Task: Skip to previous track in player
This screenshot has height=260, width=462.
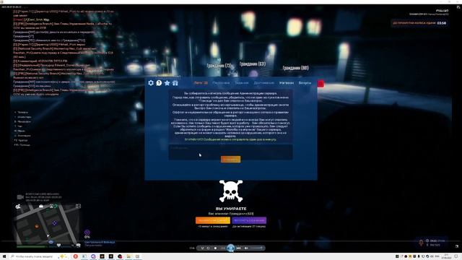Action: [x=223, y=248]
